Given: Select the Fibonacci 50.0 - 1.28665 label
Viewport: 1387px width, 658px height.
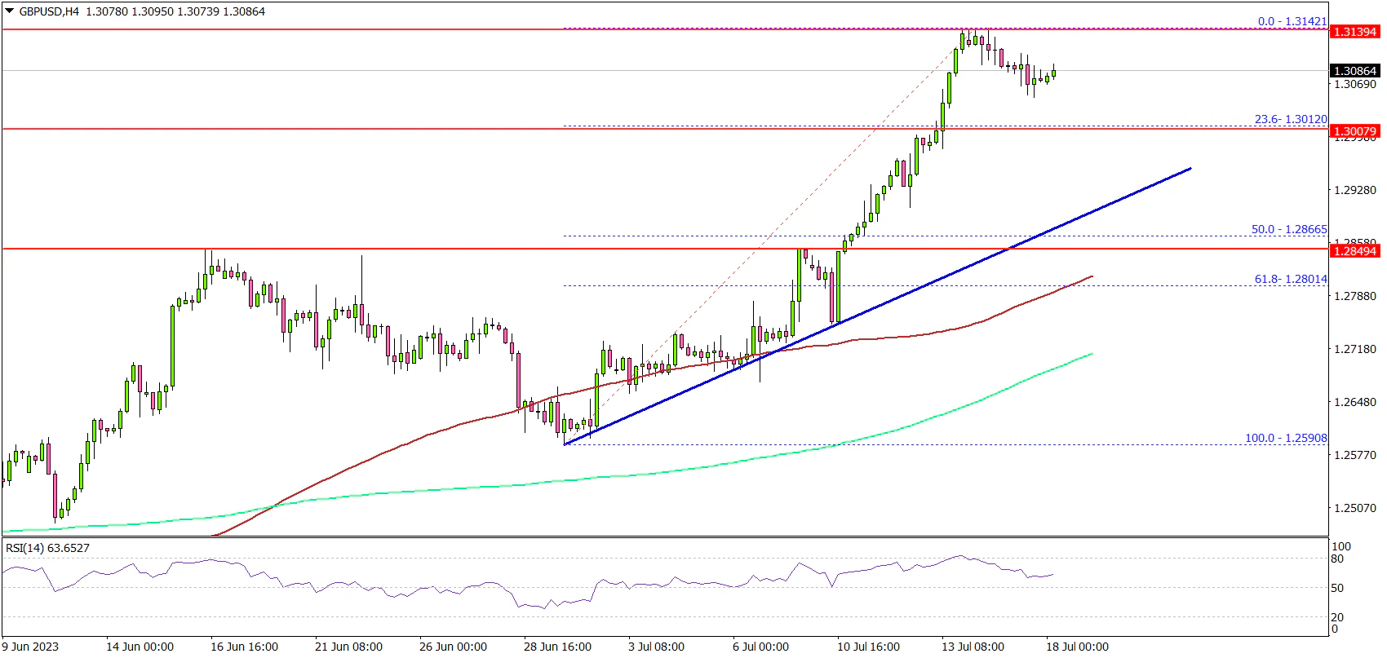Looking at the screenshot, I should point(1288,229).
